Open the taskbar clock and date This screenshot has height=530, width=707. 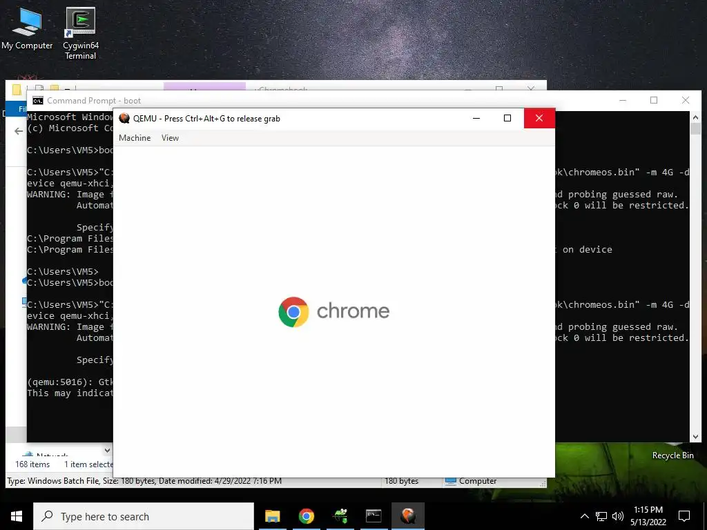[x=648, y=516]
